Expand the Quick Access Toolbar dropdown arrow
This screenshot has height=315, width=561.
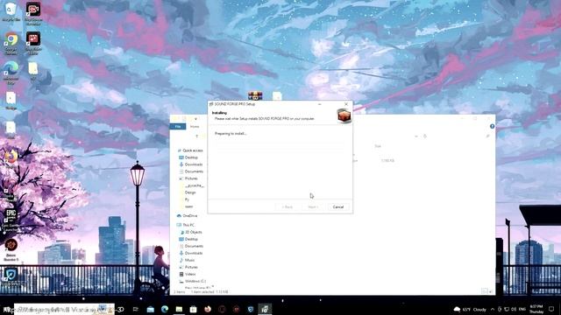[195, 119]
